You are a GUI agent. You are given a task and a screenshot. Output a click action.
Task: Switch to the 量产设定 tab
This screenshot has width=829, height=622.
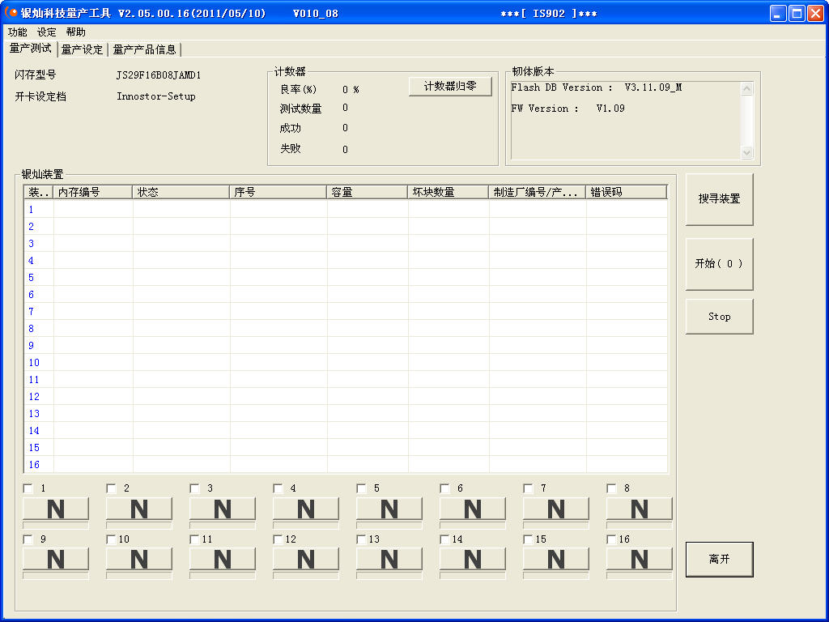tap(82, 49)
